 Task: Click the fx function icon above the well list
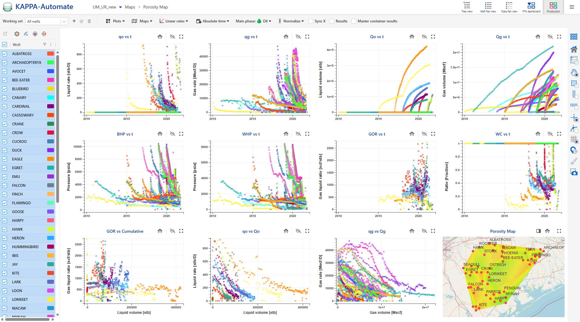26,34
